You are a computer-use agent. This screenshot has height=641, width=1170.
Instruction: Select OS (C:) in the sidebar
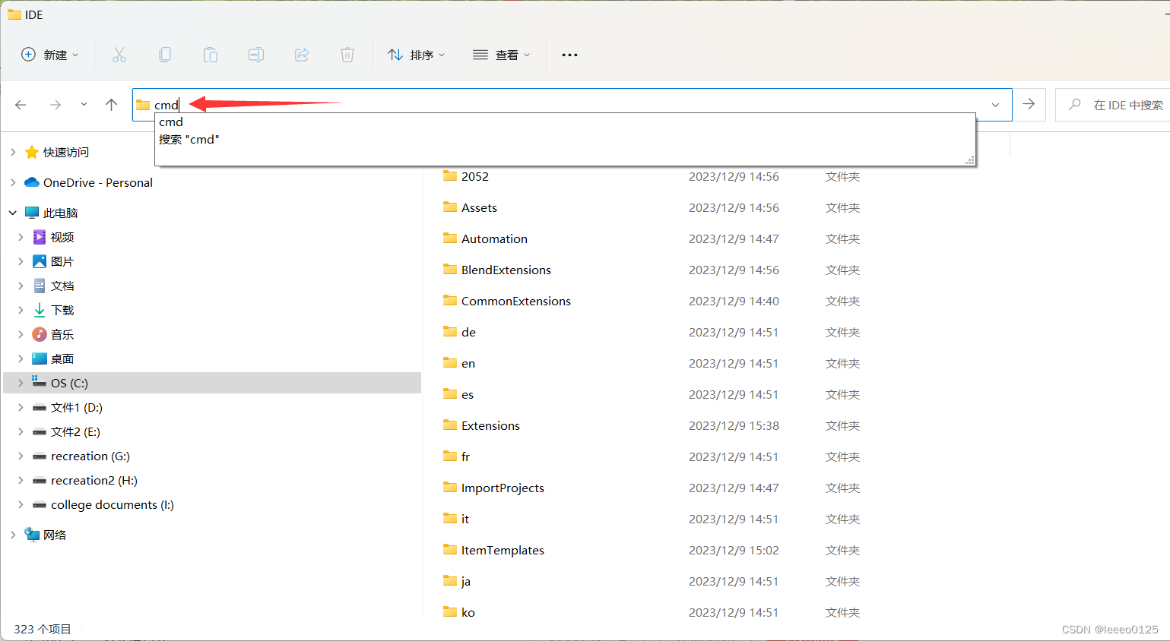point(69,383)
